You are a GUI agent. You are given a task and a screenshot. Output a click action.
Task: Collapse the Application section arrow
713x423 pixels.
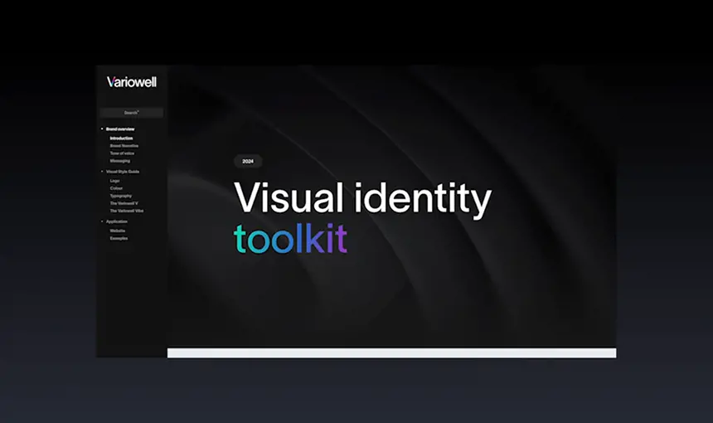click(101, 221)
